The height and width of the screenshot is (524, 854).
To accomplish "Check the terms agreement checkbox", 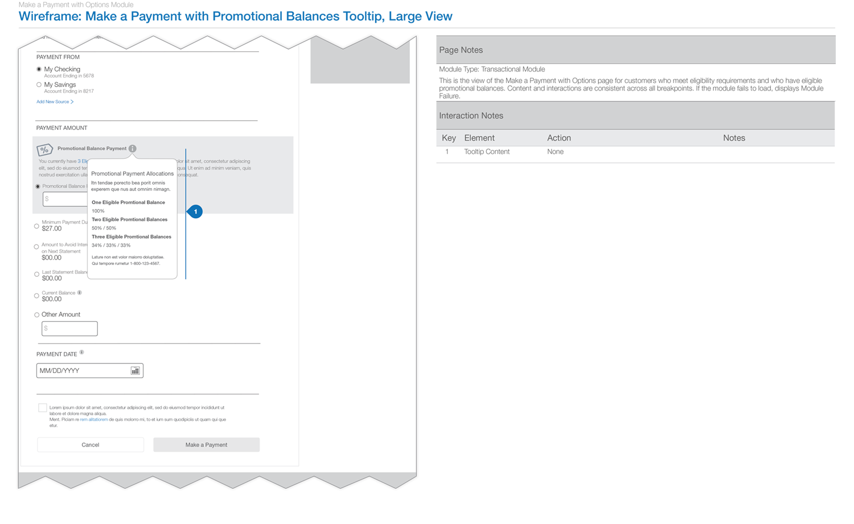I will click(43, 408).
